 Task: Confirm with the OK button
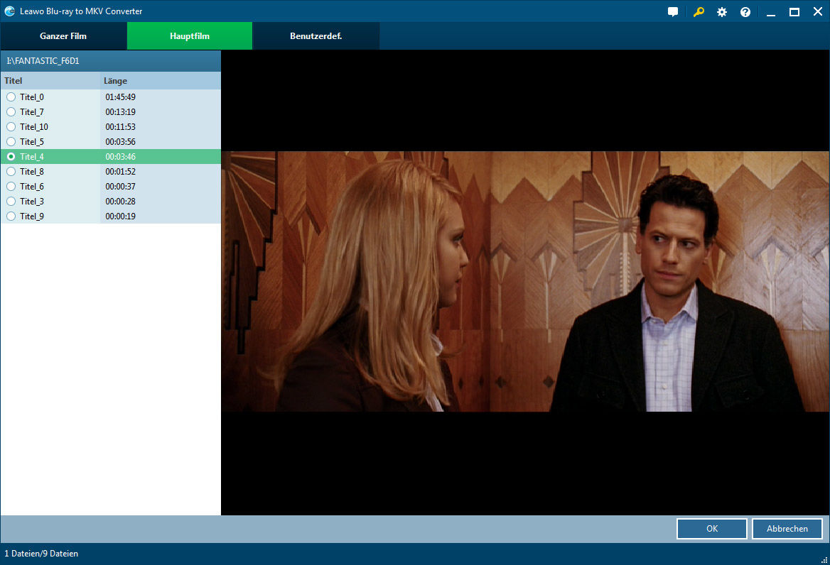tap(712, 529)
